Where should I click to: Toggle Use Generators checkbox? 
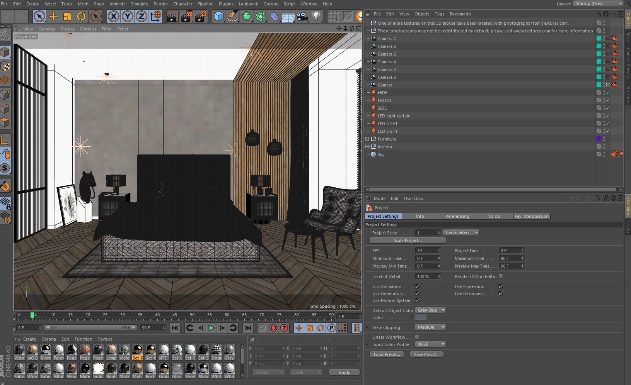417,293
